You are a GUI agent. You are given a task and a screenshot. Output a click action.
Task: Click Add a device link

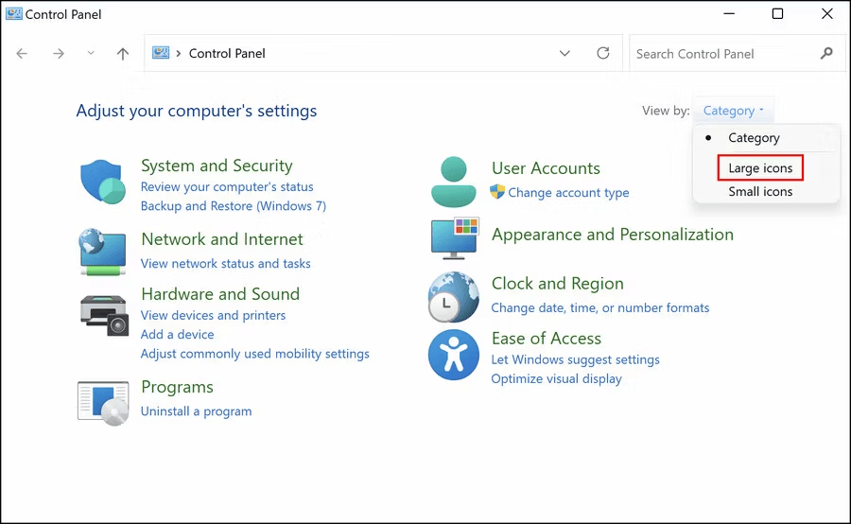click(177, 335)
